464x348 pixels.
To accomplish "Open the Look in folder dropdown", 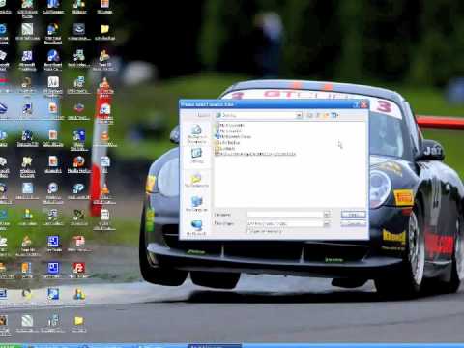I will 299,115.
